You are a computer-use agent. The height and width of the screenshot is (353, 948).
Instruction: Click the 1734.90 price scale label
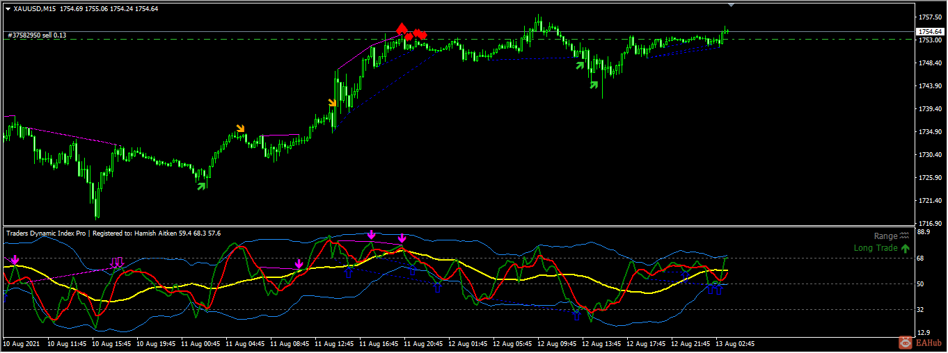tap(930, 132)
